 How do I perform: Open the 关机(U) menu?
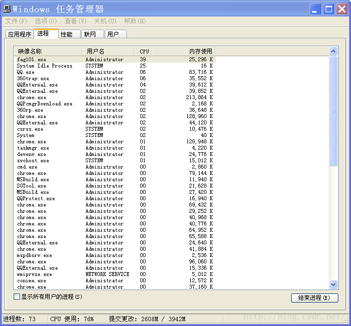click(105, 21)
